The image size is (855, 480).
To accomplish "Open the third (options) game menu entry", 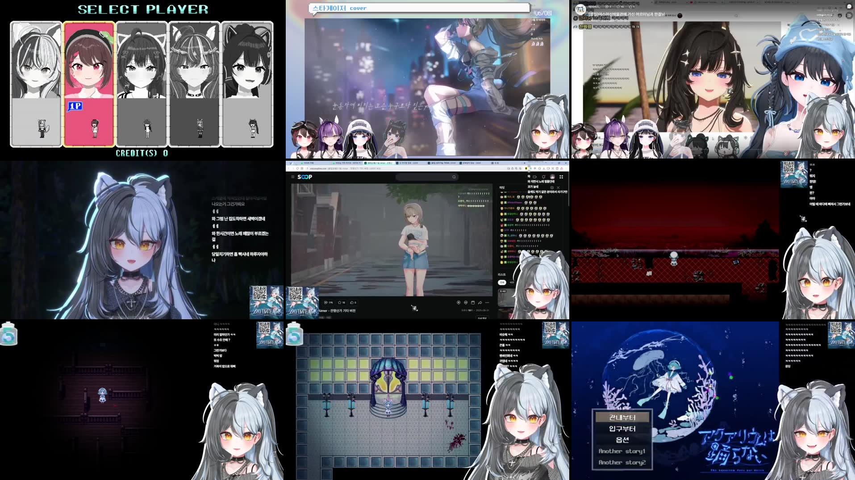I will (x=622, y=440).
